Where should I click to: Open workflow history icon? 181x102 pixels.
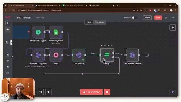click(x=166, y=18)
